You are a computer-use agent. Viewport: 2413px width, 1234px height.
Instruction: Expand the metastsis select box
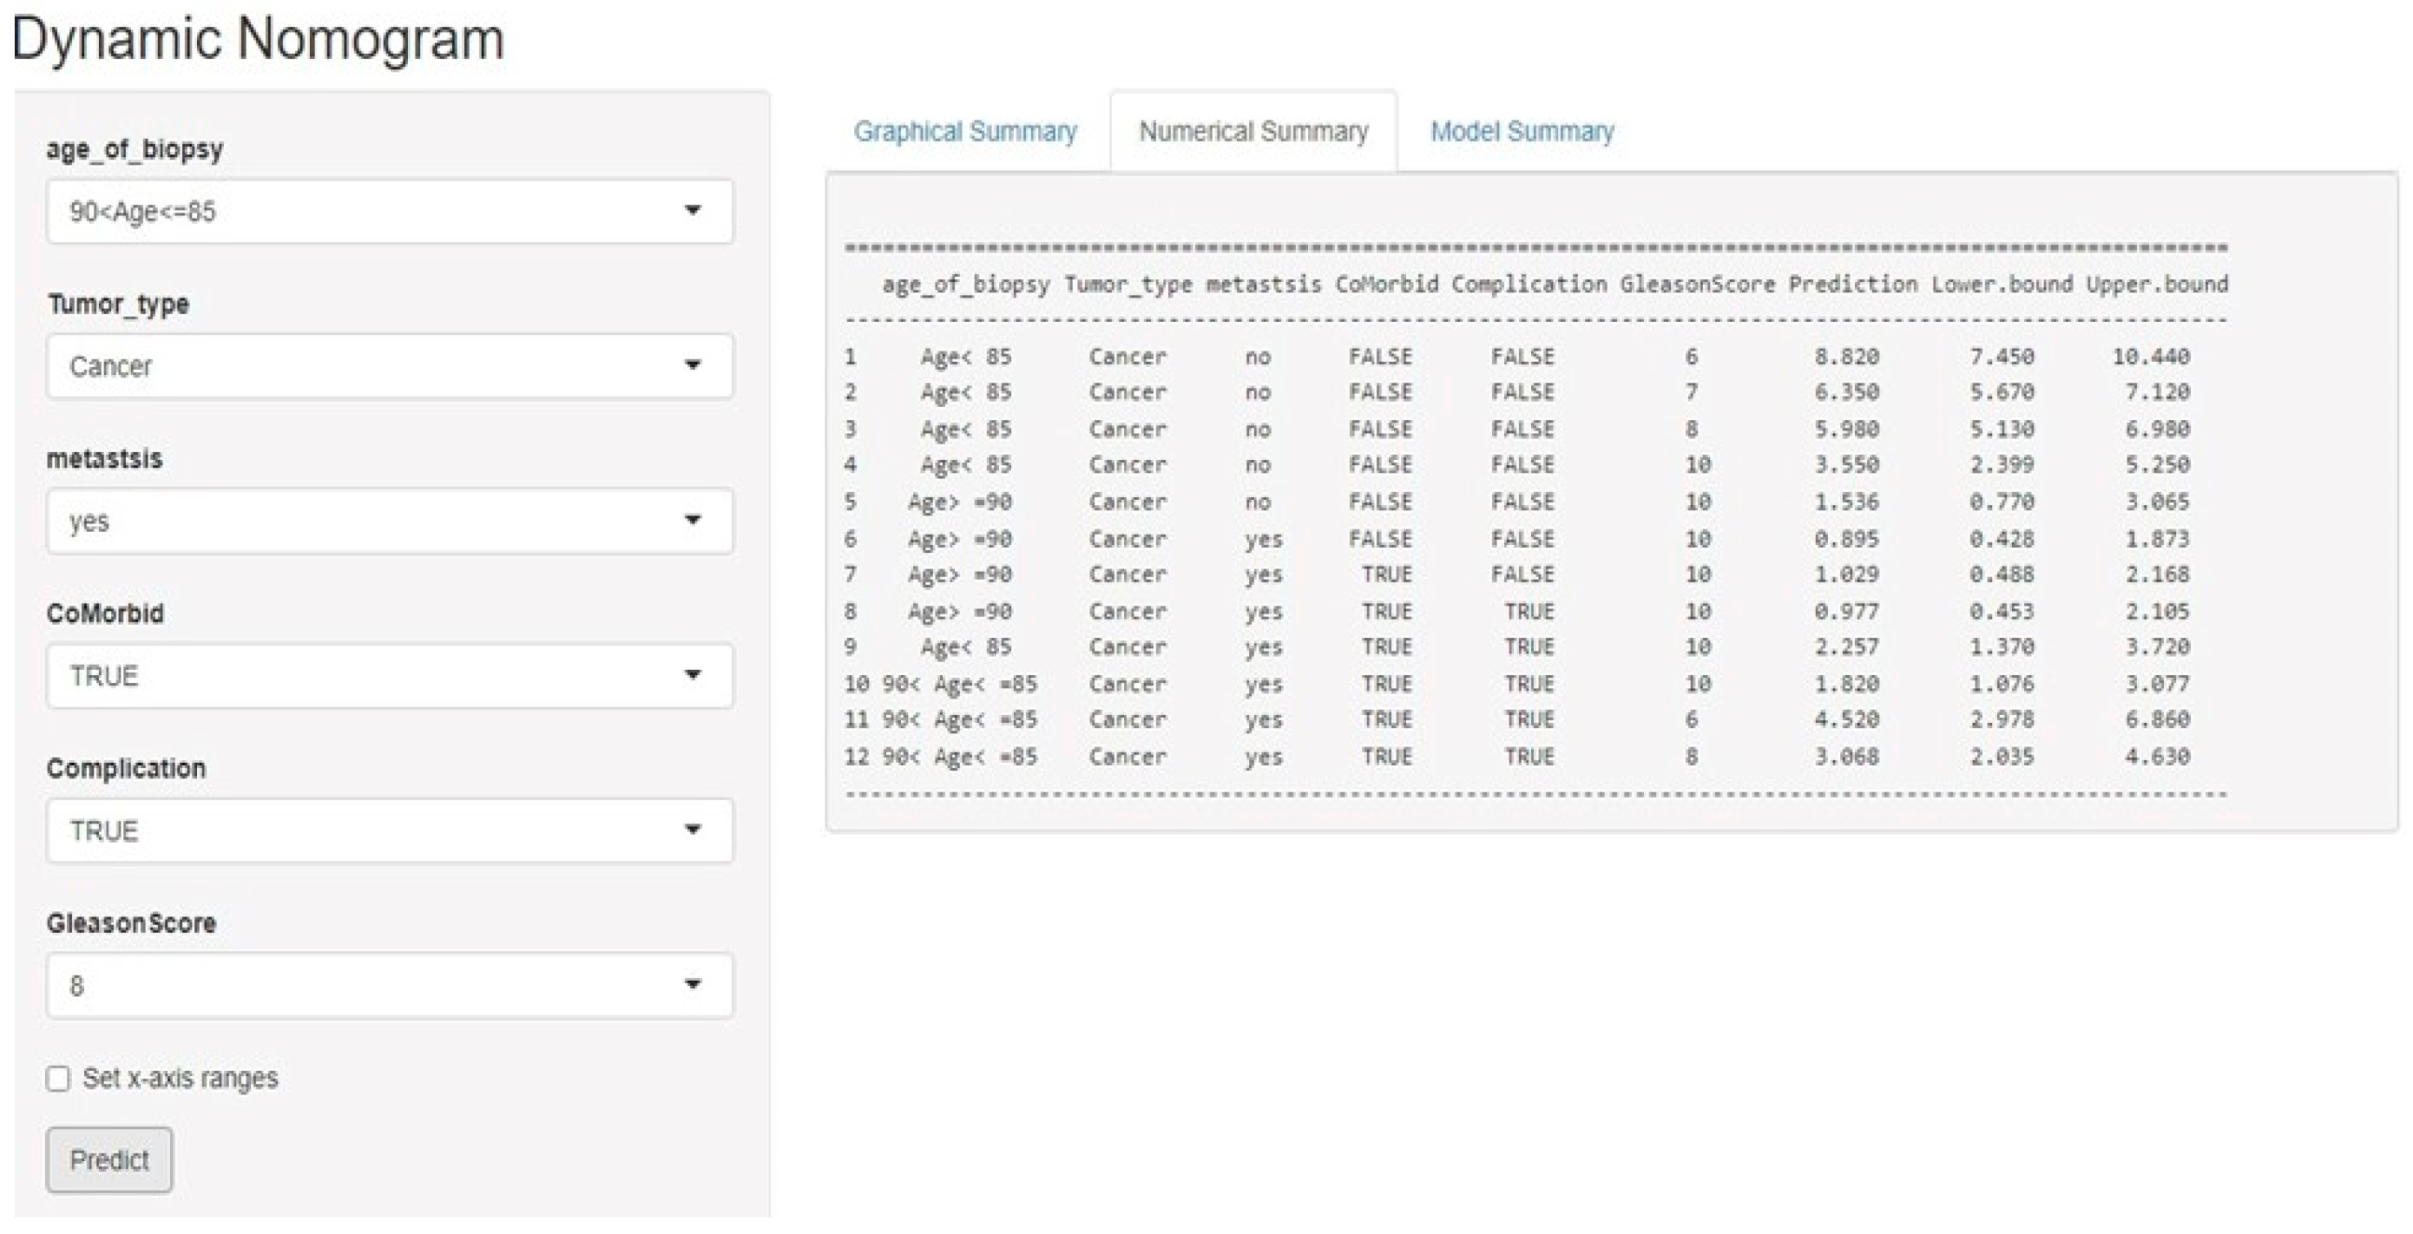coord(389,521)
